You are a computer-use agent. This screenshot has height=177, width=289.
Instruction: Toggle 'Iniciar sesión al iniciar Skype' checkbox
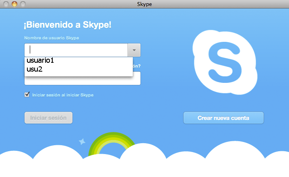tap(27, 95)
